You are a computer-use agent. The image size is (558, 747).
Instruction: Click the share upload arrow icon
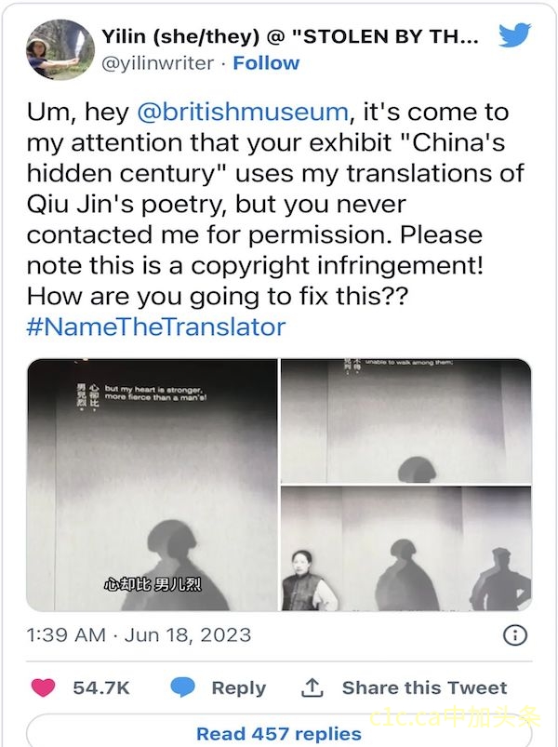(x=311, y=687)
